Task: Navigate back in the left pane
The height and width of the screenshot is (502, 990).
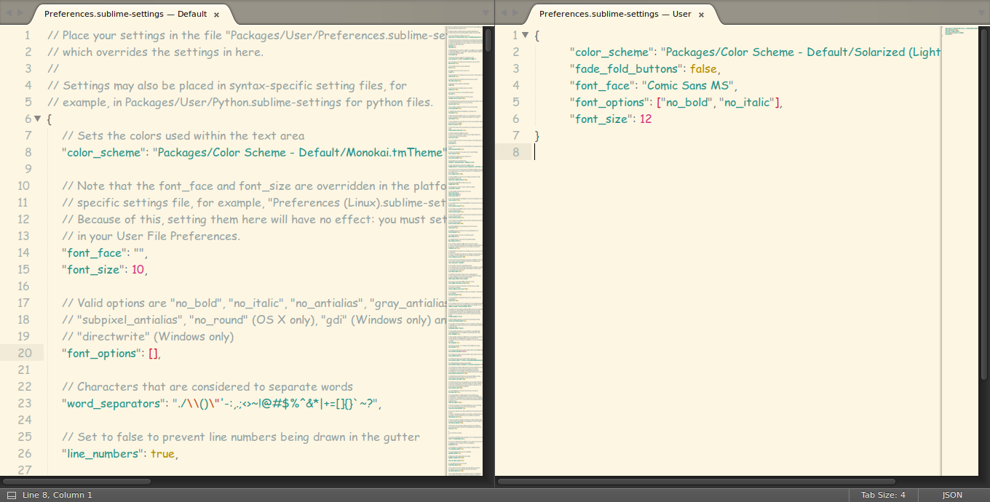Action: [x=7, y=12]
